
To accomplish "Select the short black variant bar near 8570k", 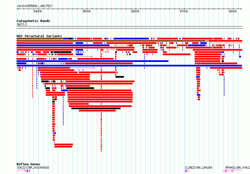I will (120, 77).
